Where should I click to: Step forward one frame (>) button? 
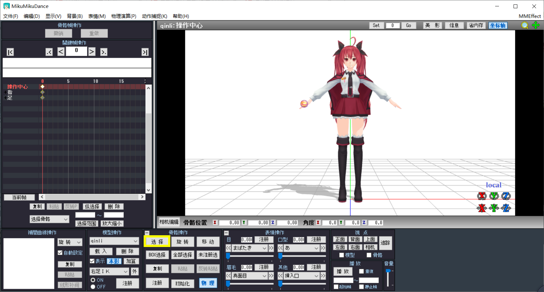(x=92, y=51)
